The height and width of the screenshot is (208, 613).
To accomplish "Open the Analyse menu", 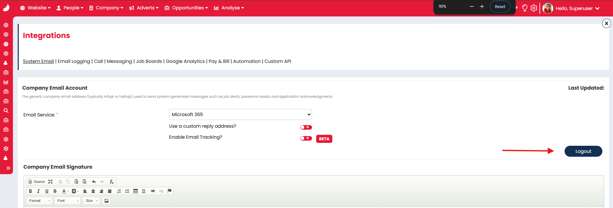I will [x=229, y=8].
